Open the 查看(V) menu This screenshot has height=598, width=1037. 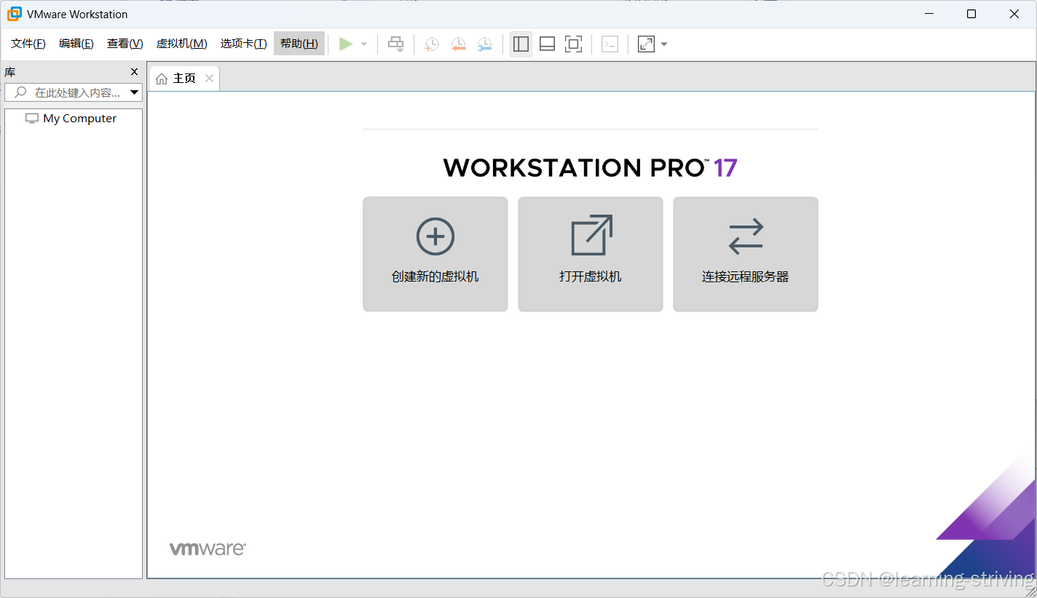point(125,44)
